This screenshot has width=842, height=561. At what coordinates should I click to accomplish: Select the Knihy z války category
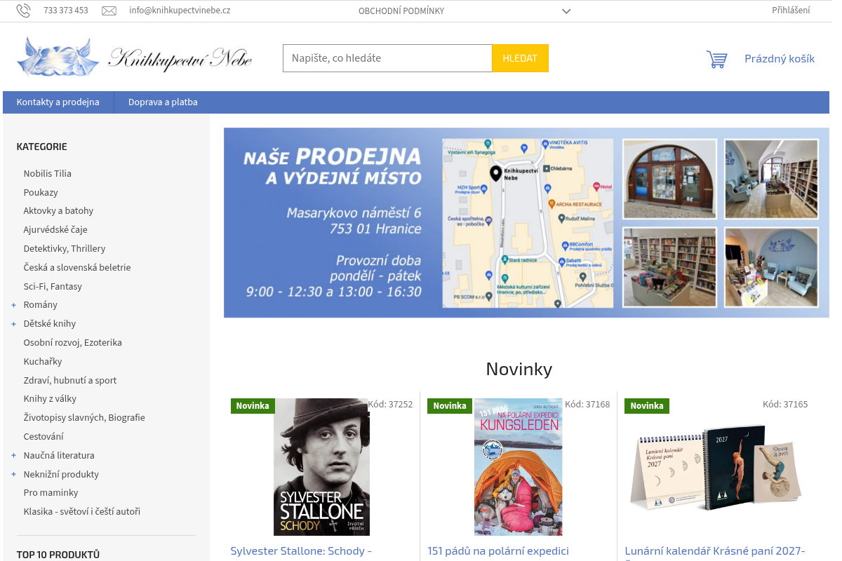50,399
